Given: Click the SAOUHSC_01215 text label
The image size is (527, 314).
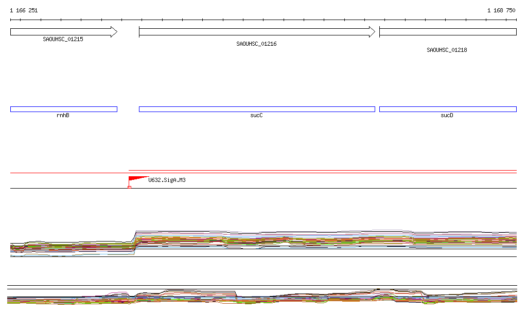Looking at the screenshot, I should (63, 39).
